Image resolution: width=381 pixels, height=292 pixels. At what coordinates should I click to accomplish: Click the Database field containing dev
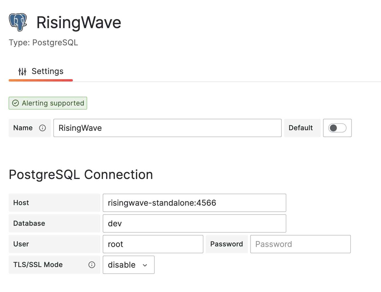195,223
